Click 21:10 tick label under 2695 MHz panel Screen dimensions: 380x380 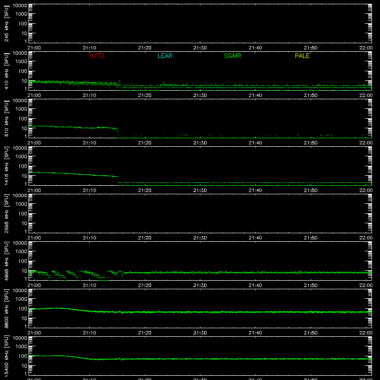[89, 238]
